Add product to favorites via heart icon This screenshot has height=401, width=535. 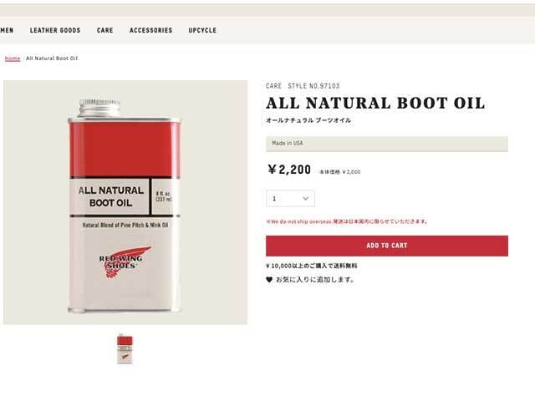click(269, 280)
